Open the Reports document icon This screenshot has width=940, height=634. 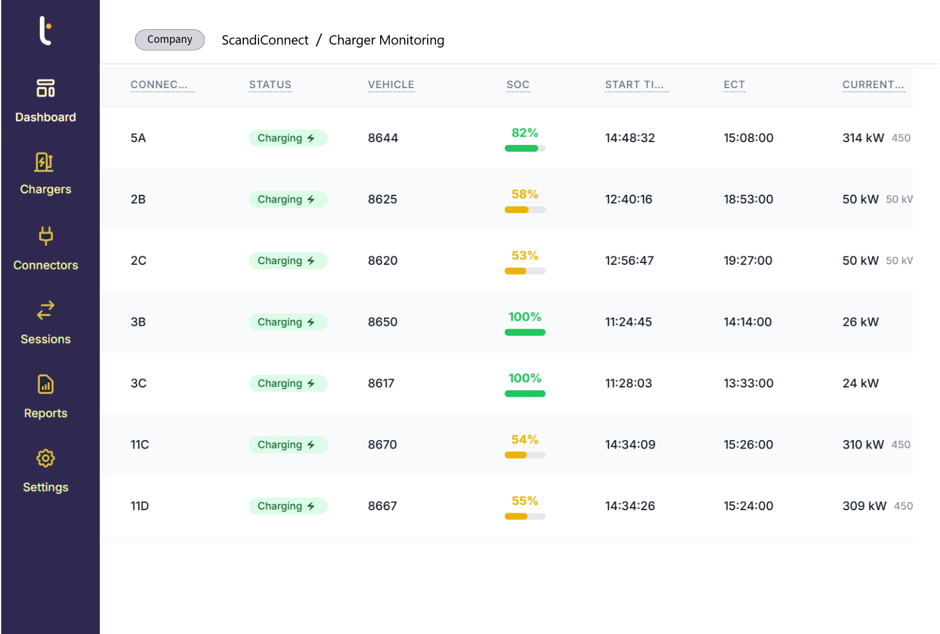click(x=45, y=385)
